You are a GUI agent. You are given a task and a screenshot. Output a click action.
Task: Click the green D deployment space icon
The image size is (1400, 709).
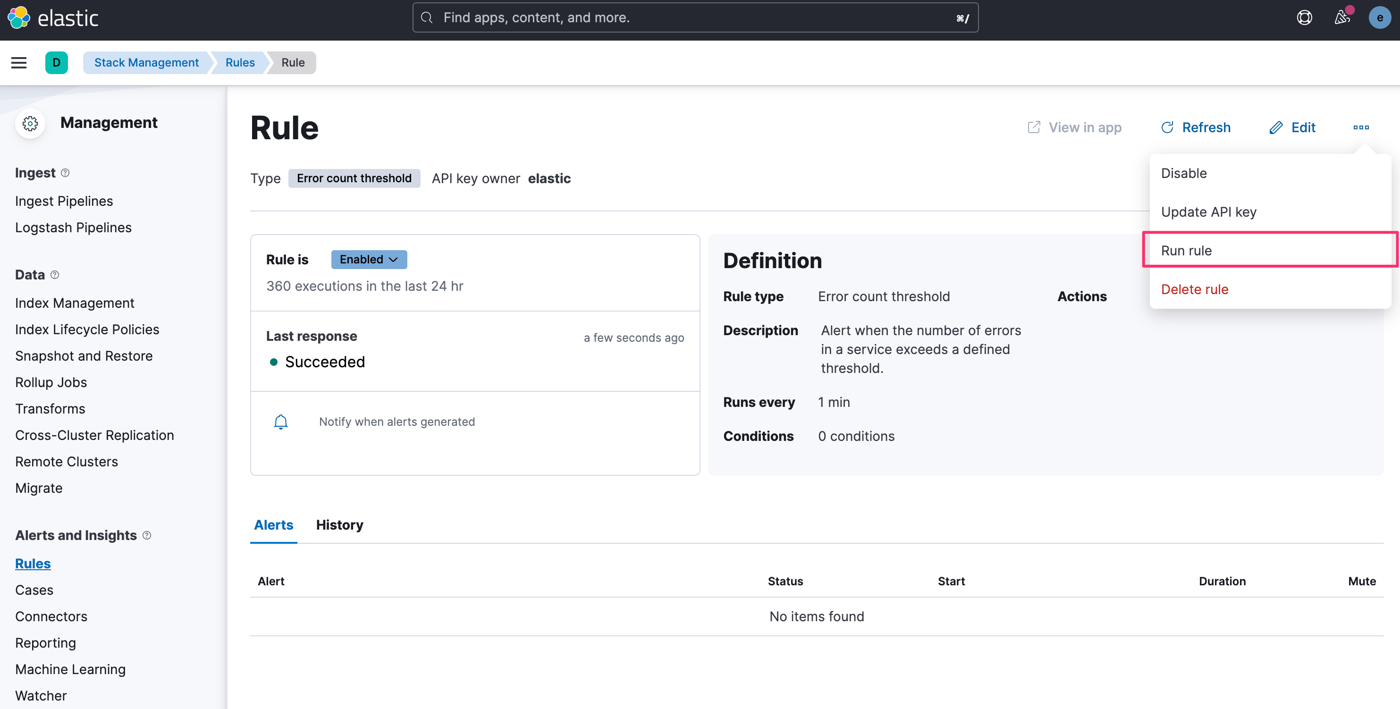pos(57,62)
